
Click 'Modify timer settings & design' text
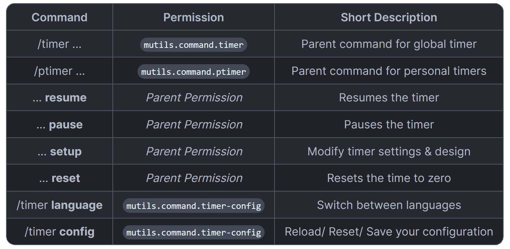coord(389,151)
